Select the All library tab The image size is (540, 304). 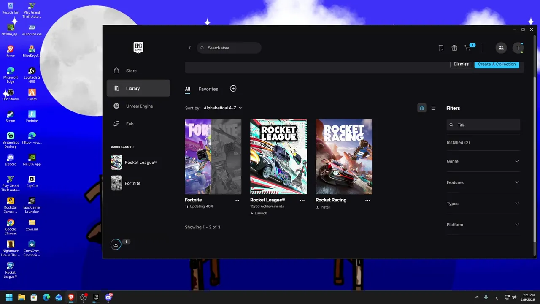click(188, 89)
